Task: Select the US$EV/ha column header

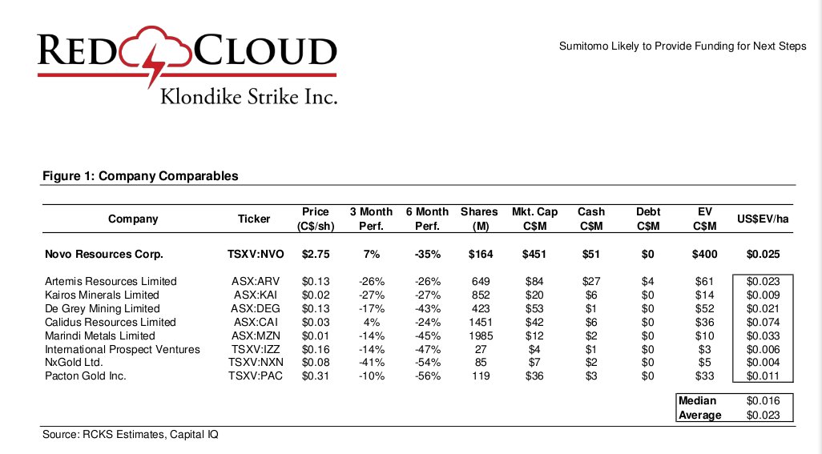Action: pos(762,219)
